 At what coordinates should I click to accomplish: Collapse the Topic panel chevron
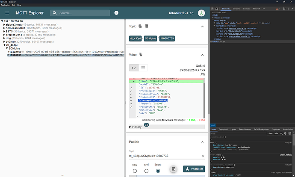tap(202, 27)
